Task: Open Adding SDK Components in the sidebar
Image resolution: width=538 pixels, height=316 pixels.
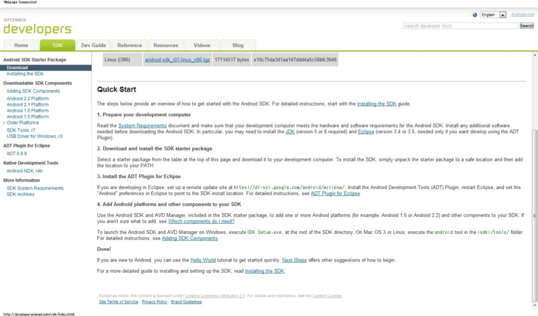Action: pyautogui.click(x=33, y=91)
